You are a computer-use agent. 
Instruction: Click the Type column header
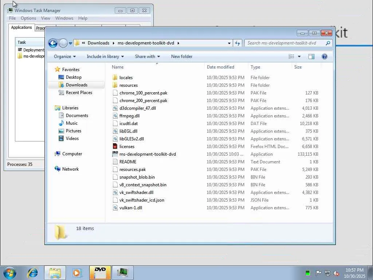[x=270, y=67]
